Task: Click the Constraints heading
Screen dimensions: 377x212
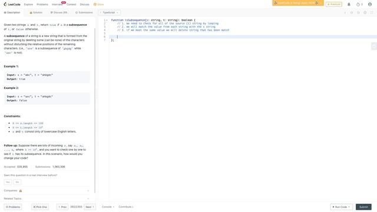Action: click(x=12, y=116)
